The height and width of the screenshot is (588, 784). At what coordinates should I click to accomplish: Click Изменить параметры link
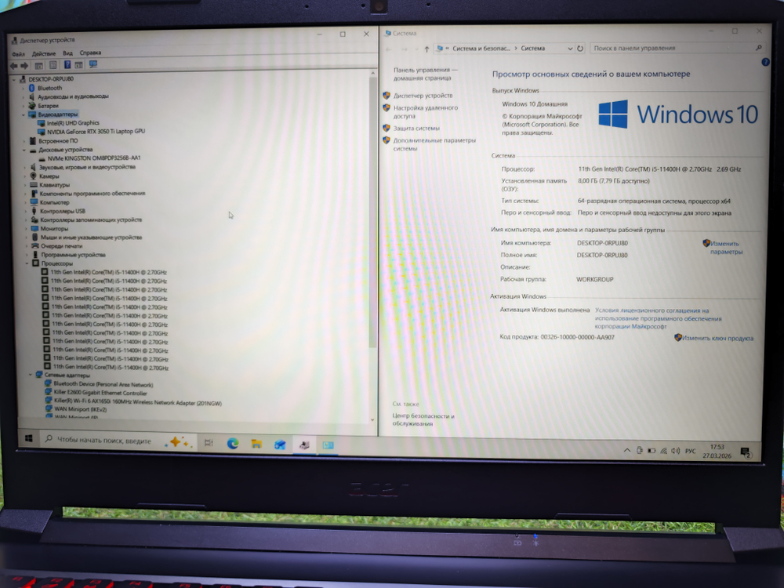(x=726, y=248)
